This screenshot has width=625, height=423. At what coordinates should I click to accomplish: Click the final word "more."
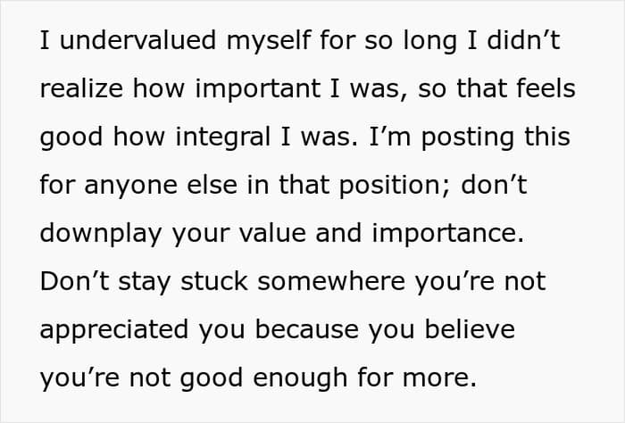439,378
